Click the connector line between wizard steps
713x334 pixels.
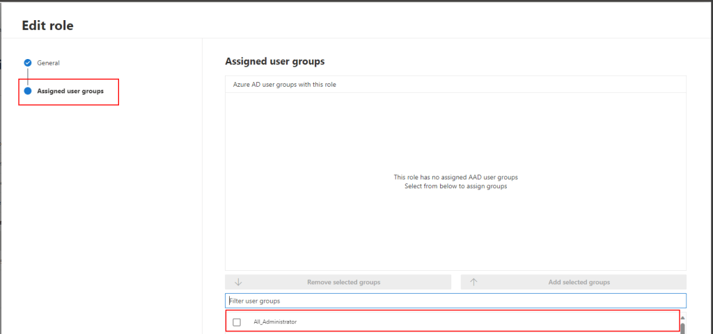(x=28, y=76)
